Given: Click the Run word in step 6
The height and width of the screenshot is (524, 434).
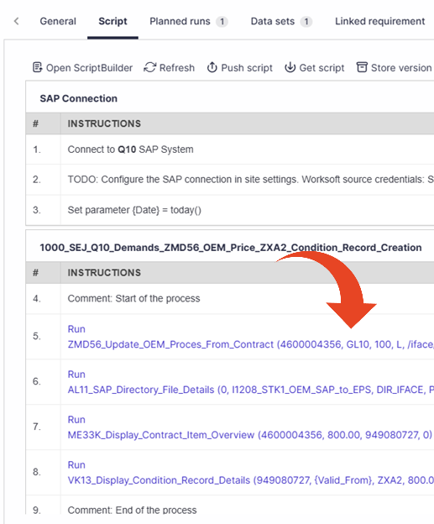Looking at the screenshot, I should 76,375.
